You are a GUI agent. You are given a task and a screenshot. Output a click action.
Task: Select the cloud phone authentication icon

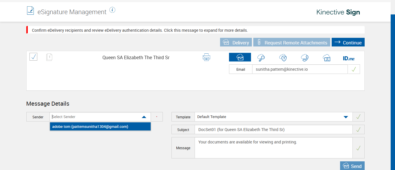304,58
